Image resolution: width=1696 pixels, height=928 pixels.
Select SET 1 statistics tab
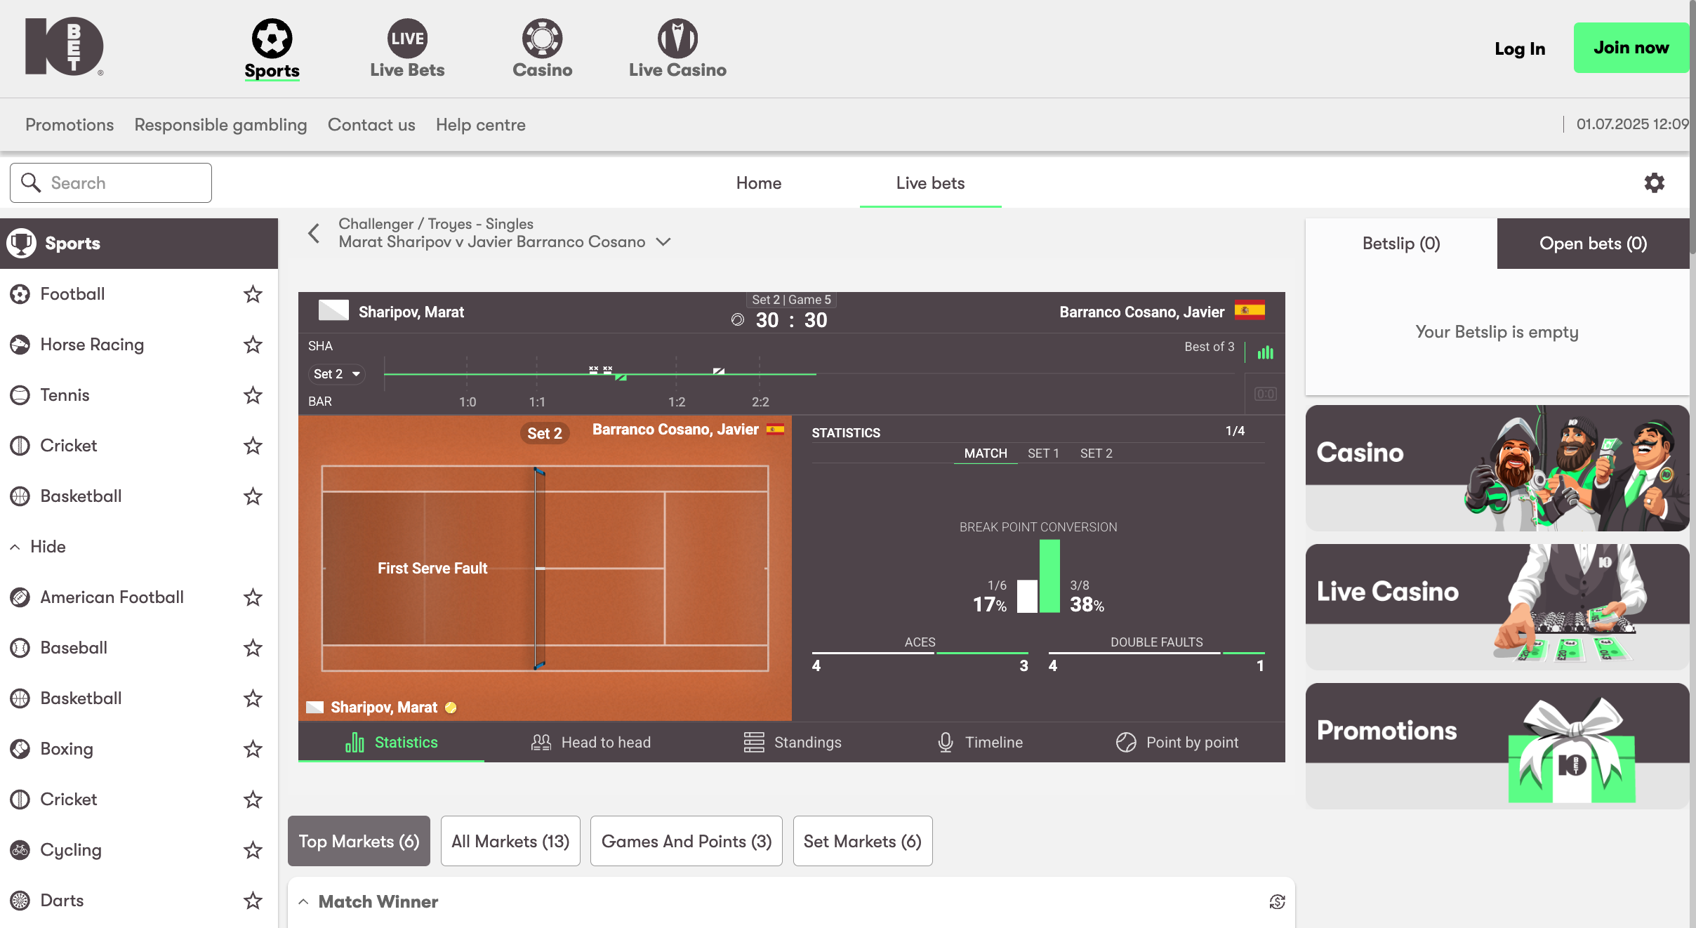pos(1043,453)
